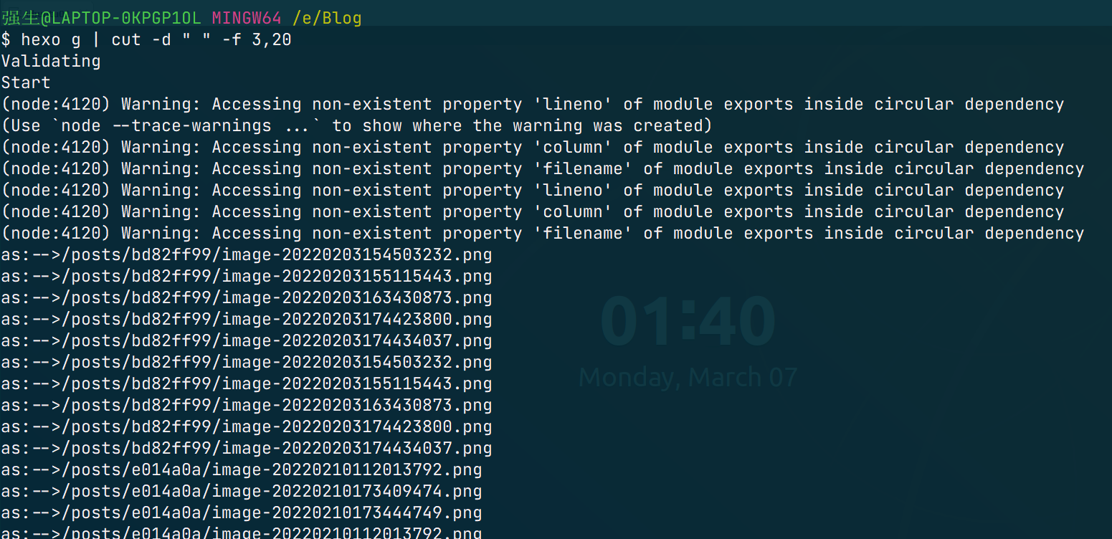
Task: Click the first 'filename' warning line
Action: pyautogui.click(x=543, y=168)
